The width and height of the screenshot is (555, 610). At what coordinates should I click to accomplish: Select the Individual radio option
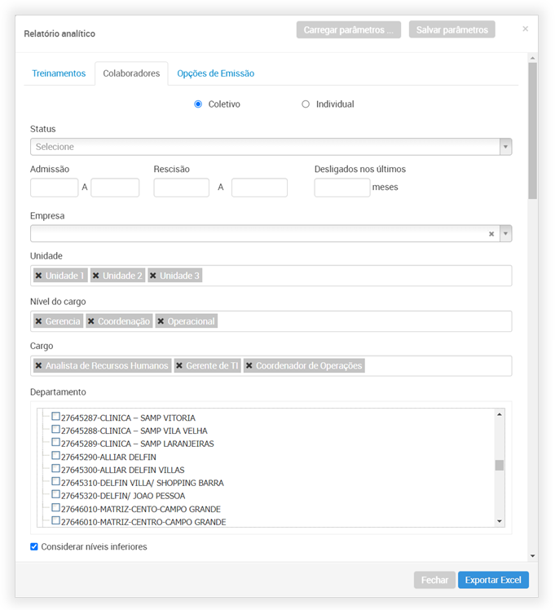[x=306, y=104]
